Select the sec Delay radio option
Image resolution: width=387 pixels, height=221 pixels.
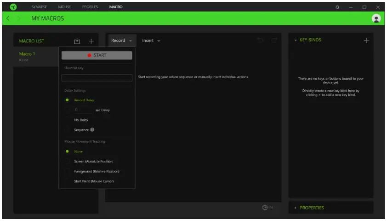(x=67, y=110)
